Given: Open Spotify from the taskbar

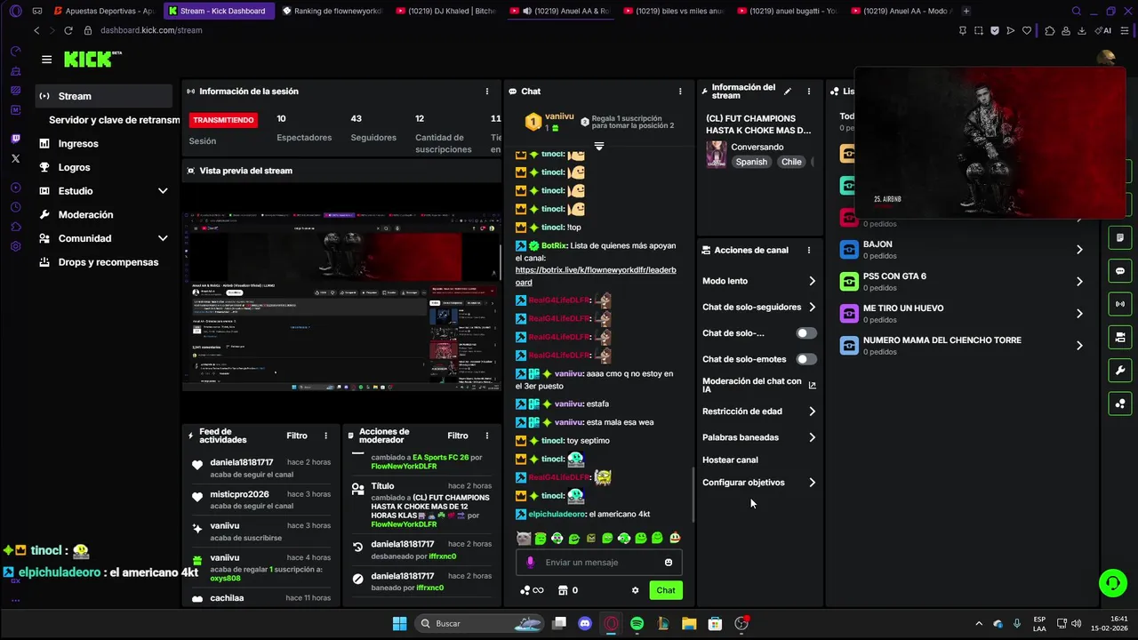Looking at the screenshot, I should [637, 624].
